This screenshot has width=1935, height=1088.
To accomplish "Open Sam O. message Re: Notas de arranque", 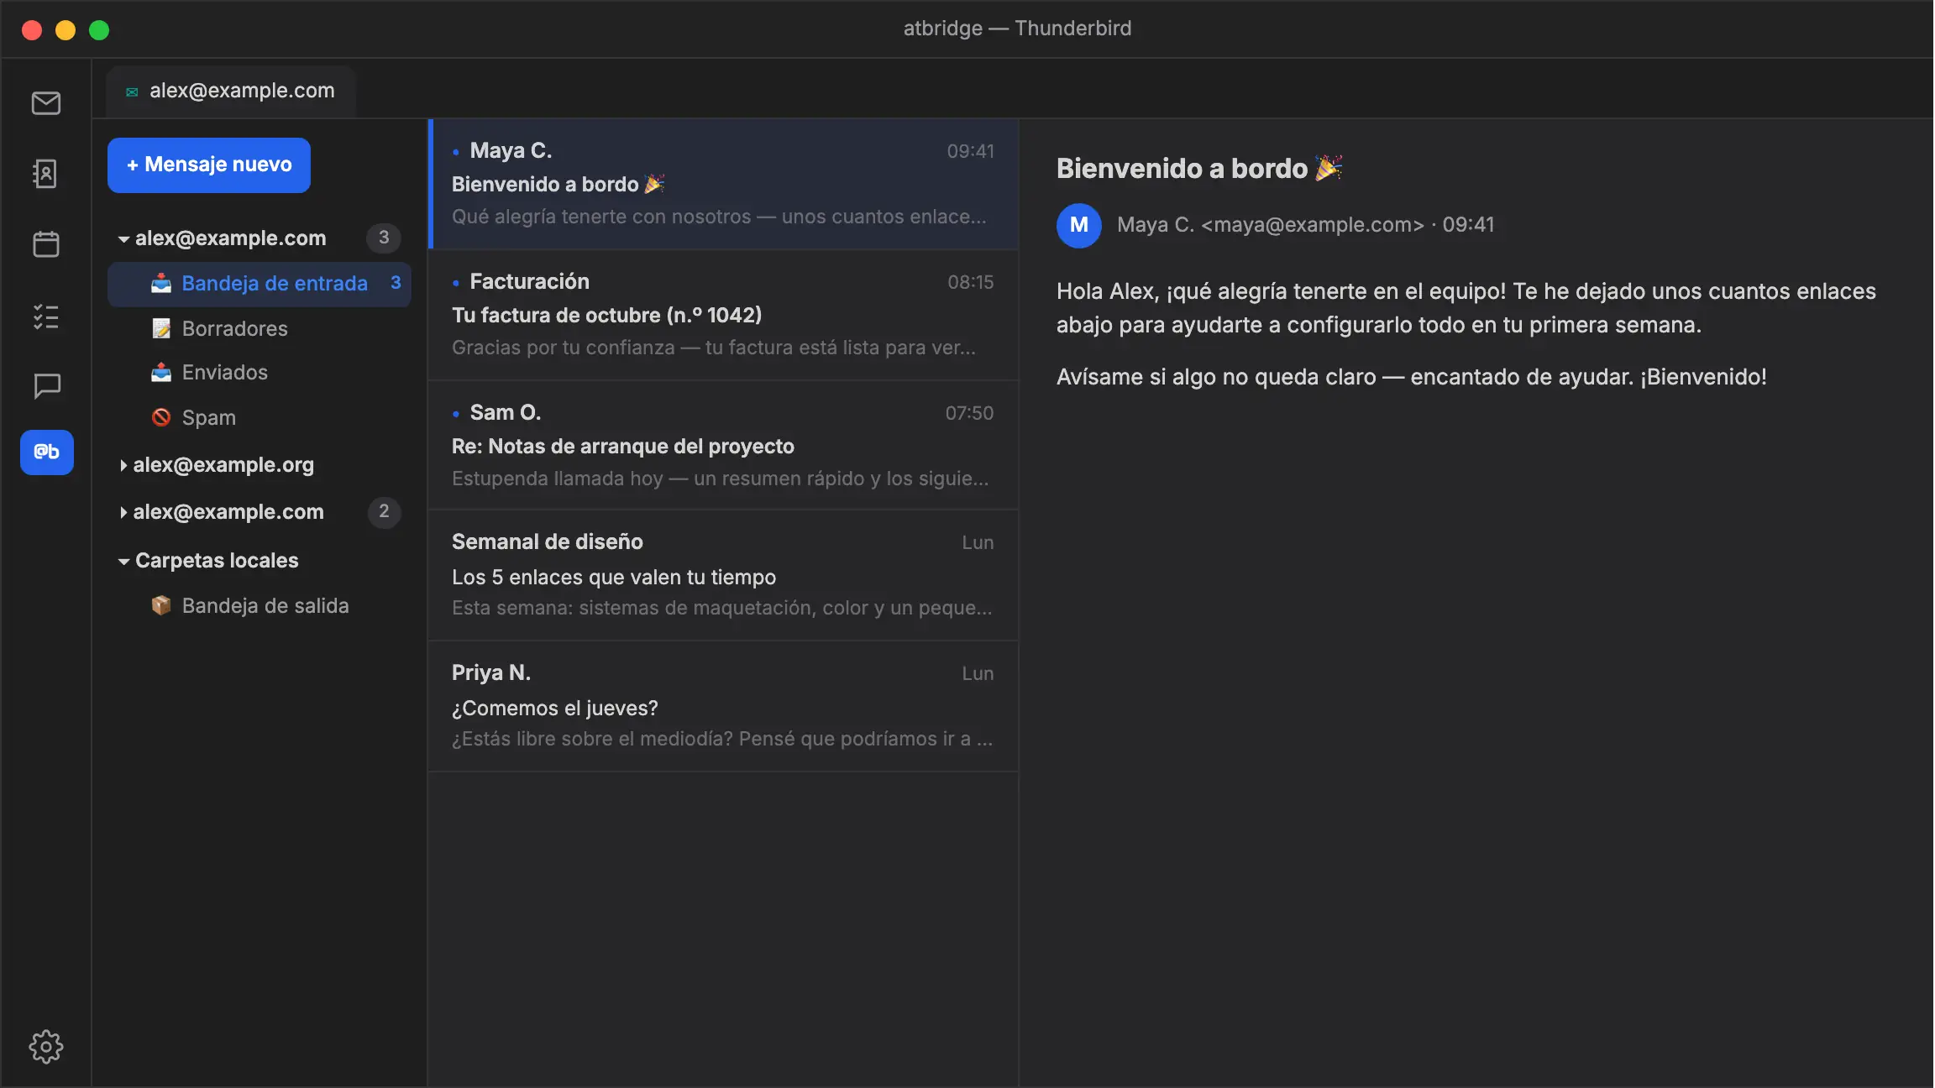I will tap(723, 446).
